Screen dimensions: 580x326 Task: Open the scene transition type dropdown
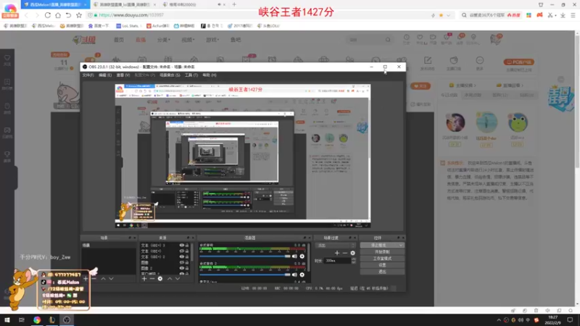point(335,246)
